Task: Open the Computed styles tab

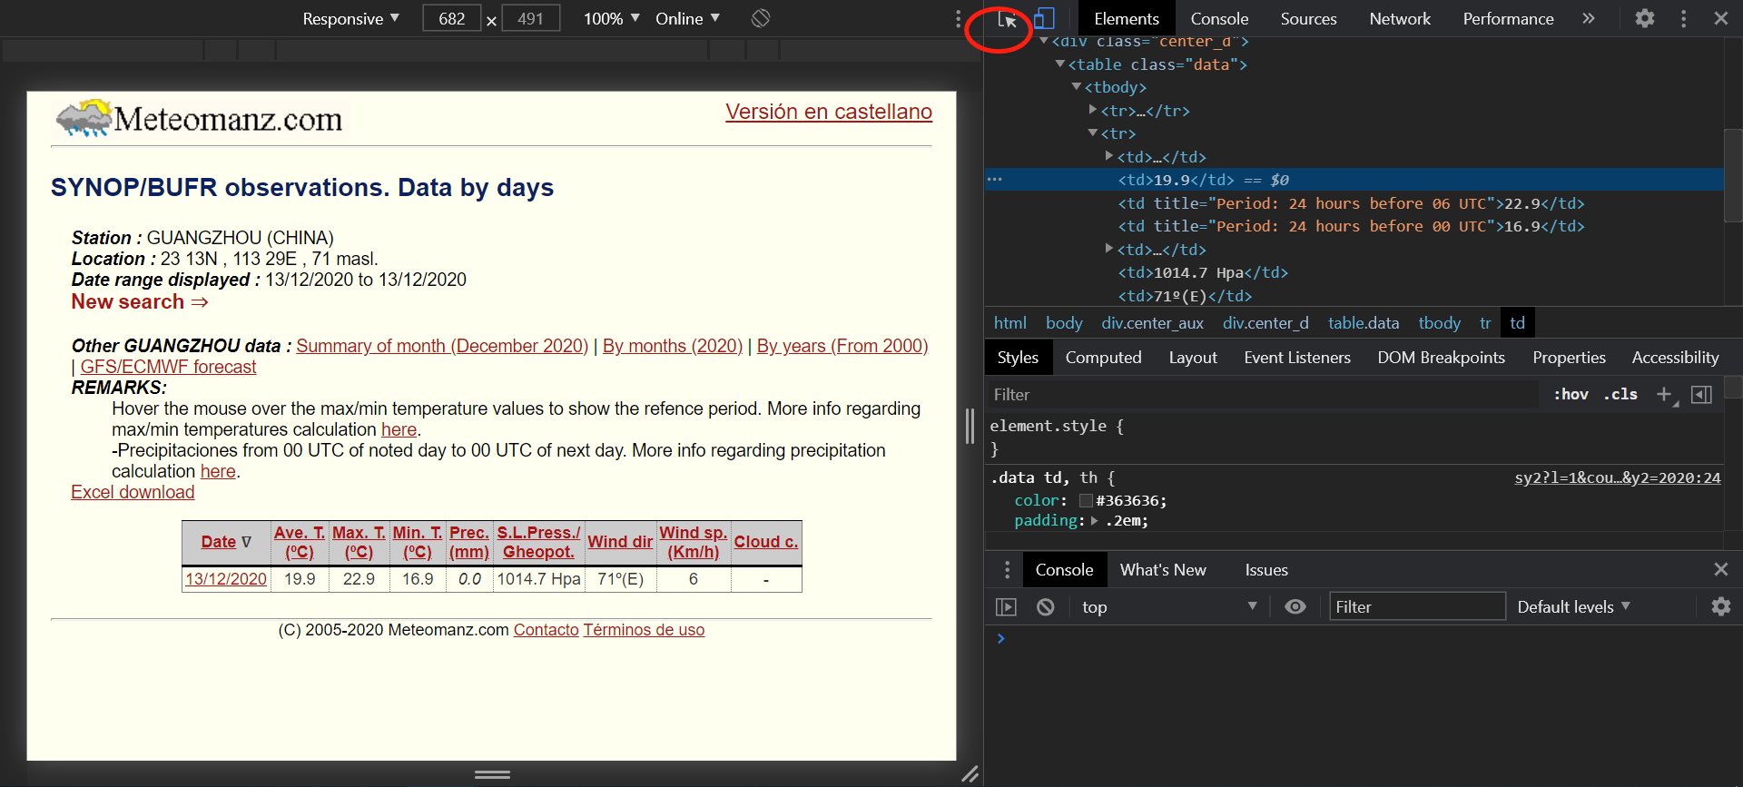Action: [1103, 358]
